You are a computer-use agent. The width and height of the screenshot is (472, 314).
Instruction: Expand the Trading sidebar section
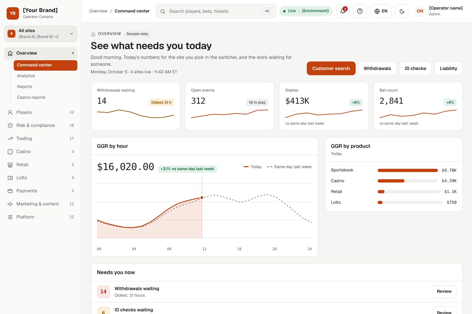coord(41,138)
